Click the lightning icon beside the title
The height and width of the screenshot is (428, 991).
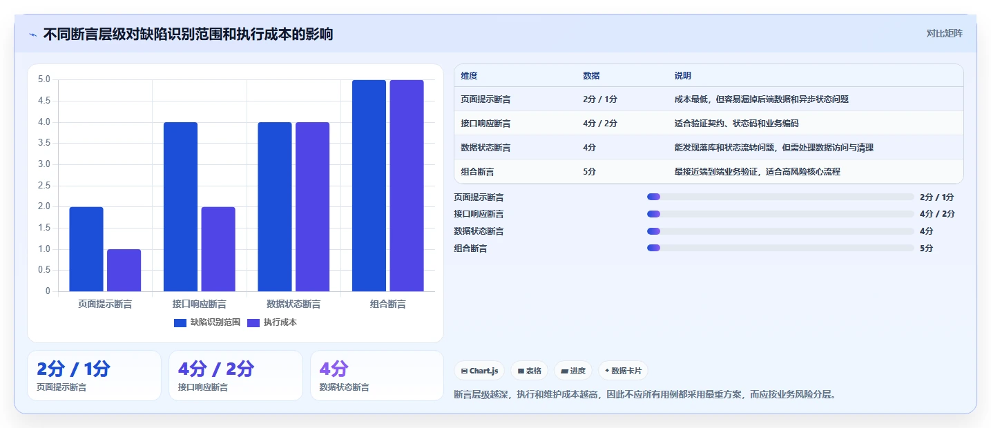point(33,35)
